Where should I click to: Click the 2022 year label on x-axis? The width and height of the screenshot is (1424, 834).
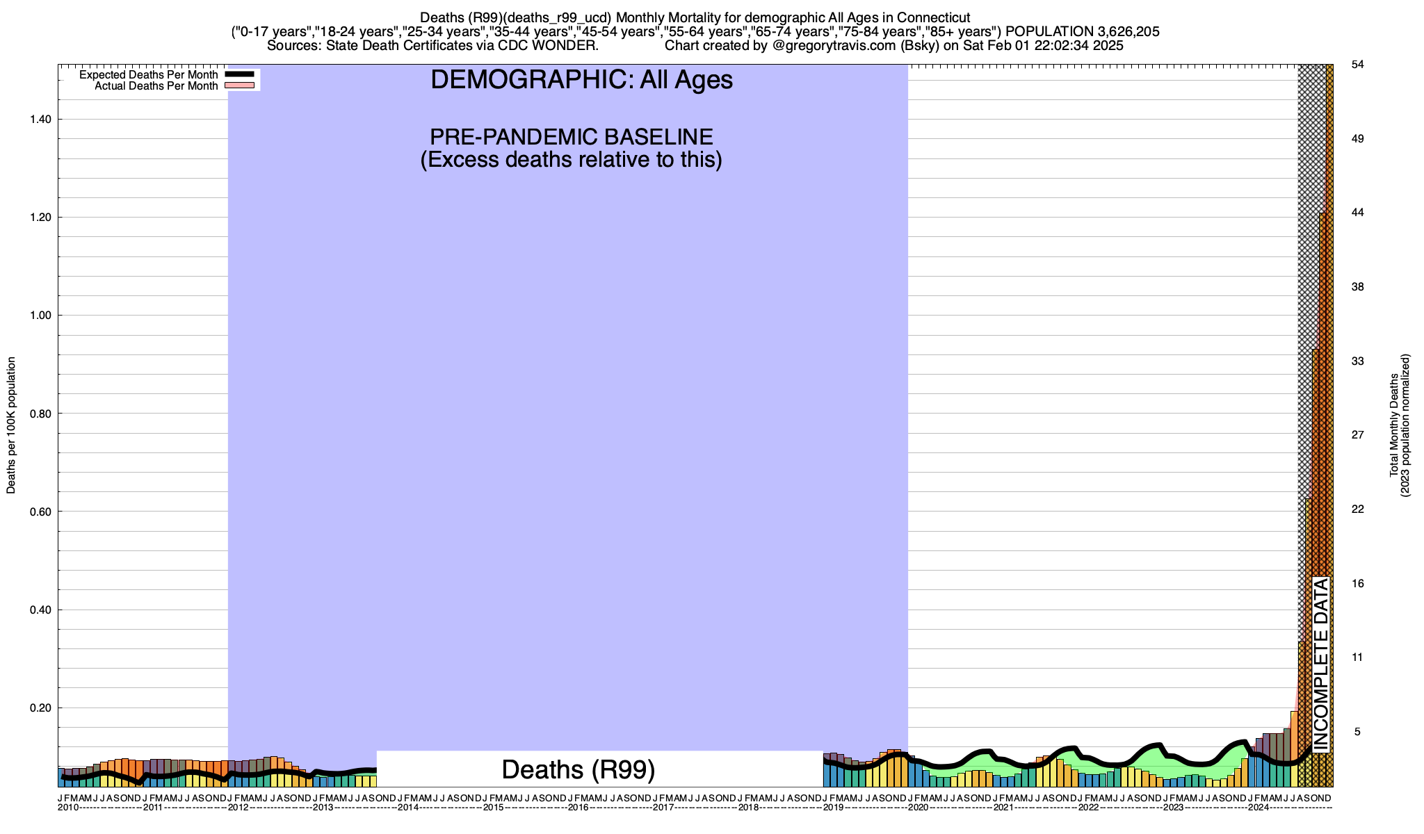click(1090, 808)
